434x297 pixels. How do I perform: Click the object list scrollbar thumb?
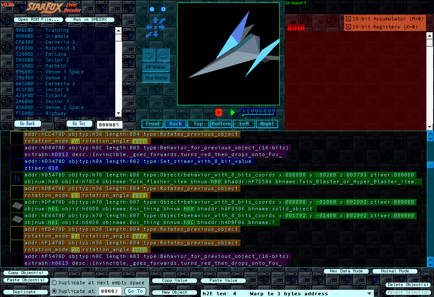pyautogui.click(x=431, y=165)
